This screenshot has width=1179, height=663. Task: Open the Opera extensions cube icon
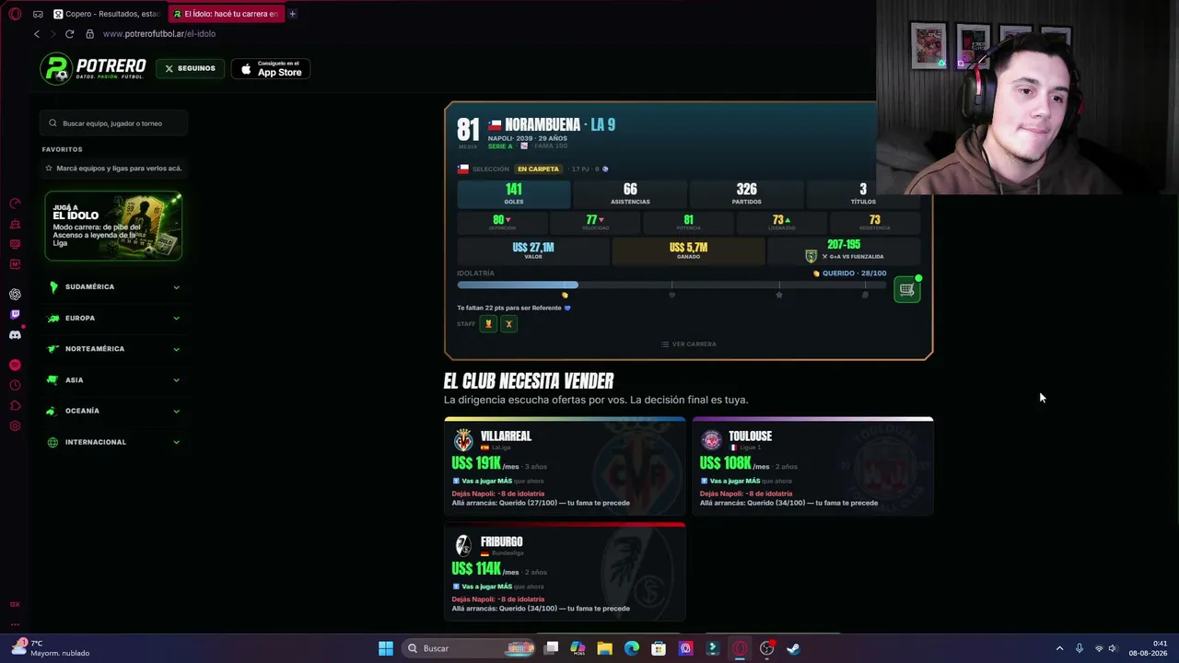click(15, 406)
